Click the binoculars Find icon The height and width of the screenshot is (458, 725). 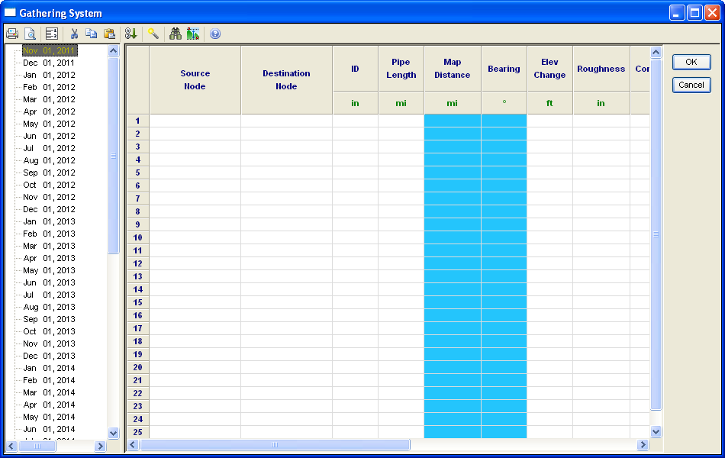176,34
